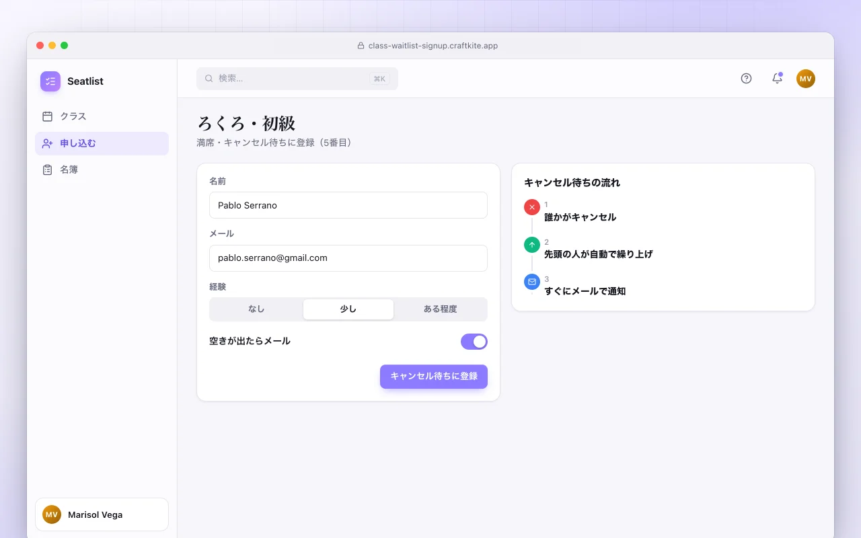
Task: Focus the 検索 search field
Action: point(297,79)
